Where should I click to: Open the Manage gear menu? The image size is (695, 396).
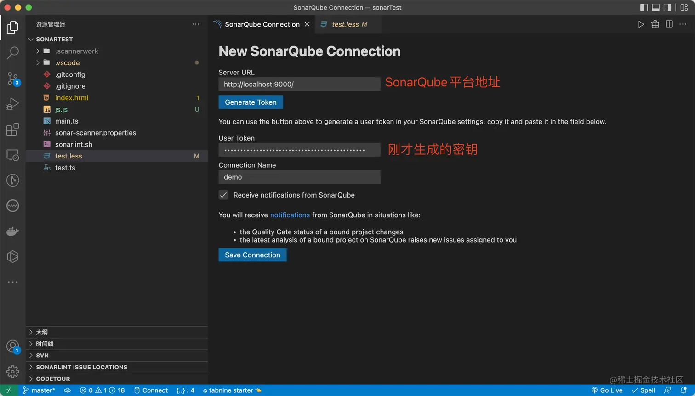[12, 371]
